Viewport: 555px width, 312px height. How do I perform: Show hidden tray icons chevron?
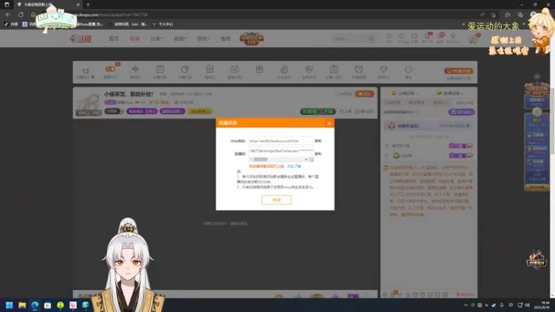466,305
